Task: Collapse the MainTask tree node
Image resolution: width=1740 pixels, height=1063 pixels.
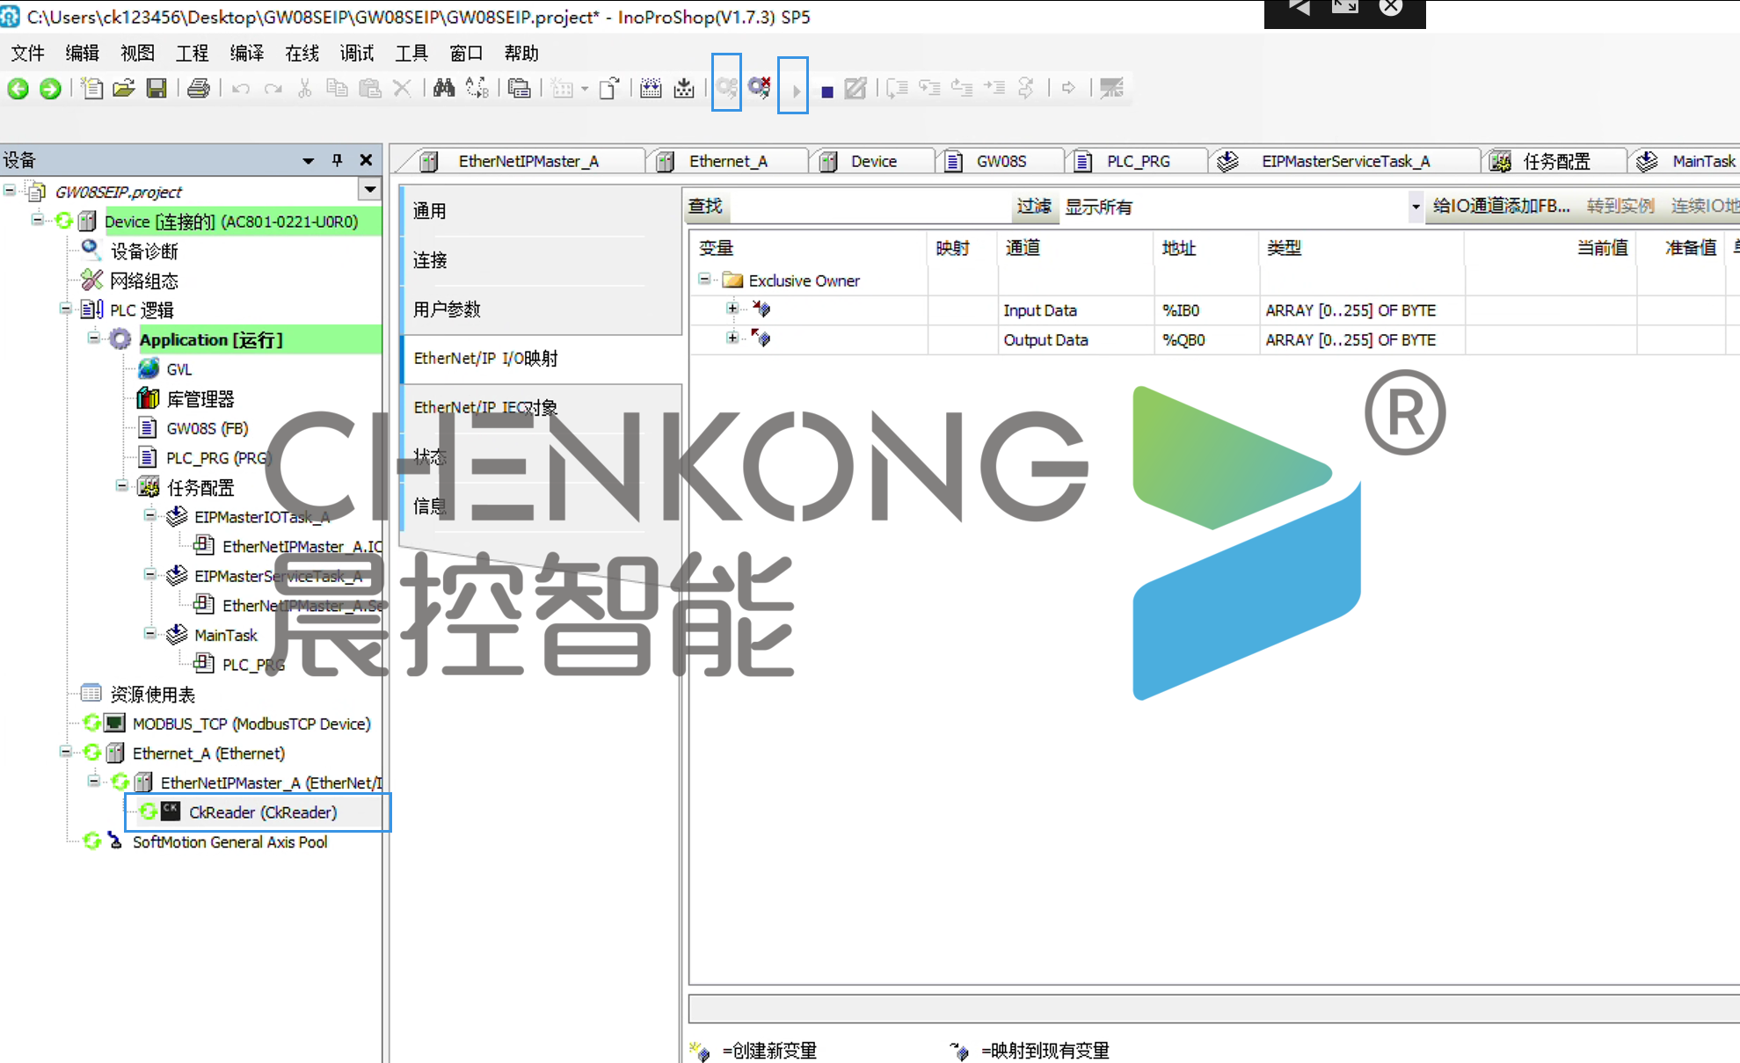Action: (x=150, y=633)
